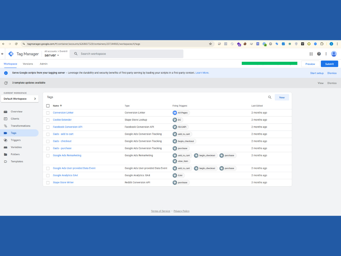Screen dimensions: 341x256
Task: Check the Cookie Extender row checkbox
Action: [x=48, y=120]
